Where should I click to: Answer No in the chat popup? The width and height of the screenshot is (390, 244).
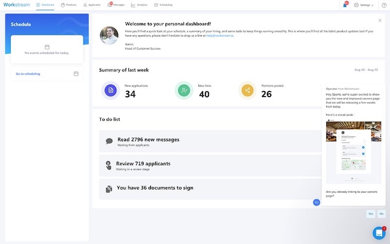[x=381, y=214]
